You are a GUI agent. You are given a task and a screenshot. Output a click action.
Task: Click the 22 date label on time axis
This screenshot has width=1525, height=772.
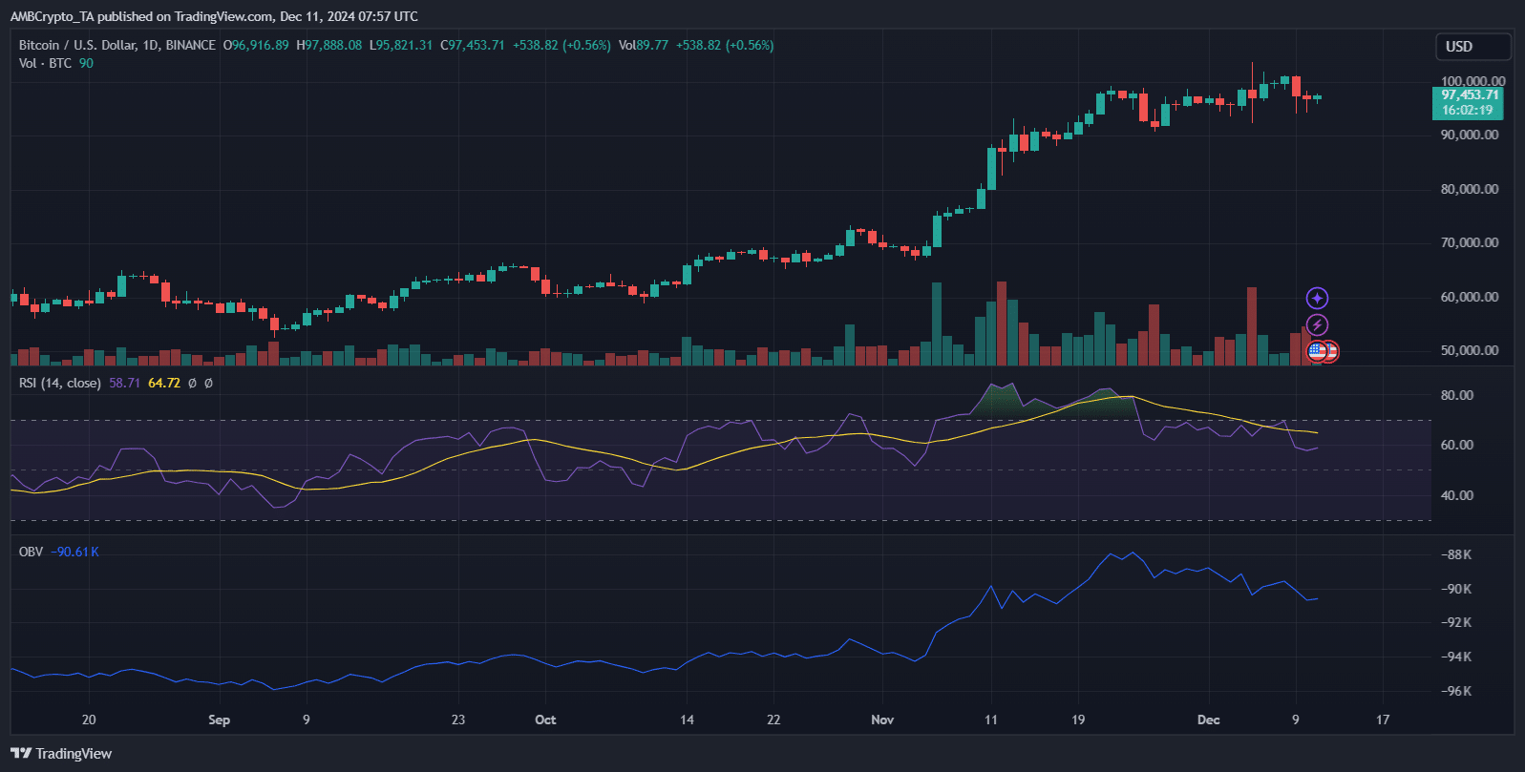point(773,720)
